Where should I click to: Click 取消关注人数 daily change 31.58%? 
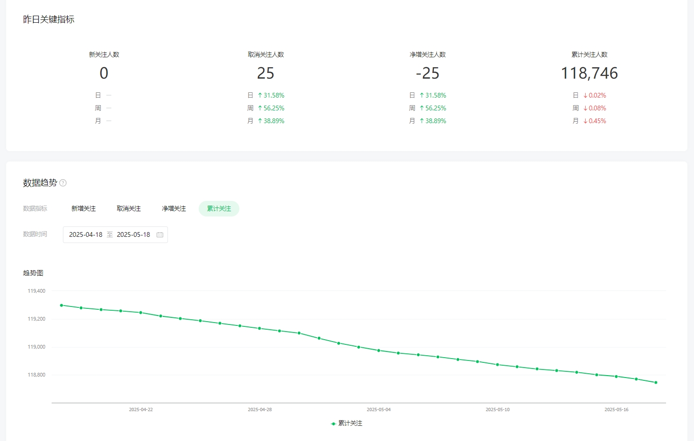click(271, 96)
